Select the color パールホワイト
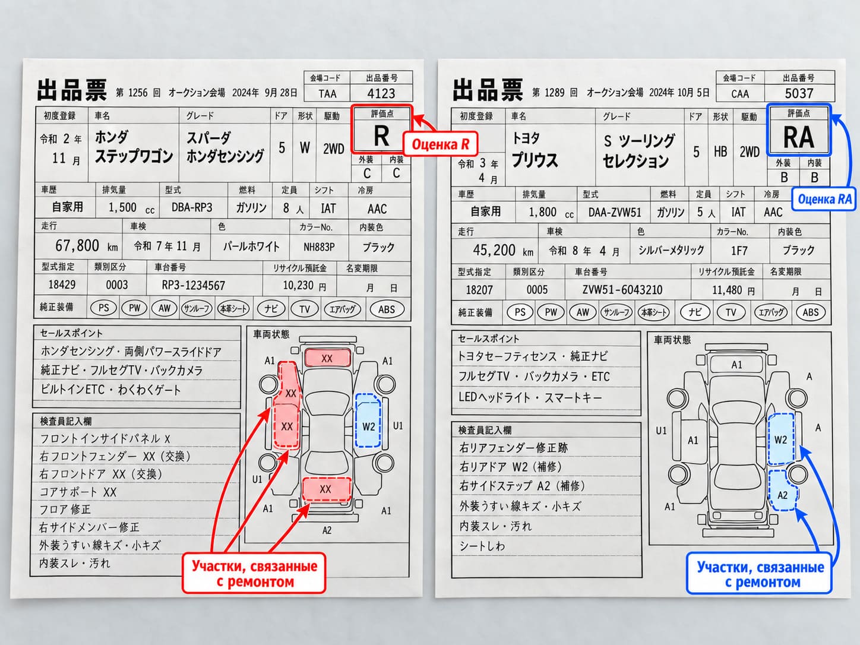Viewport: 860px width, 645px height. pos(251,246)
